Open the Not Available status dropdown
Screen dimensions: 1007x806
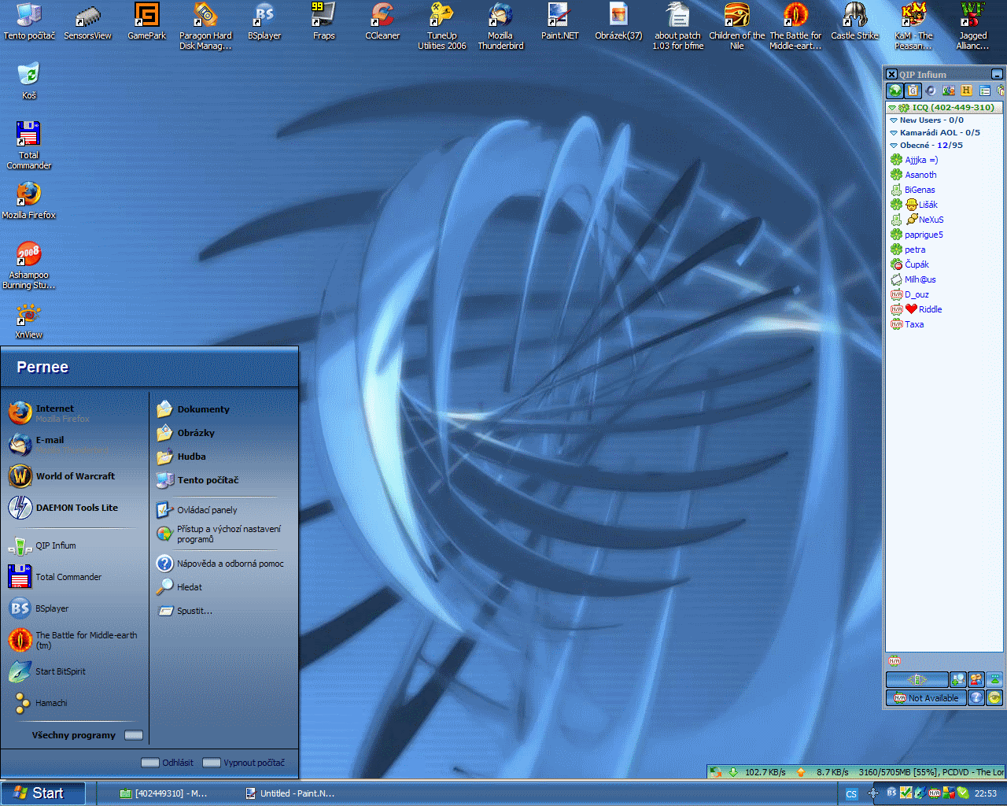point(926,698)
